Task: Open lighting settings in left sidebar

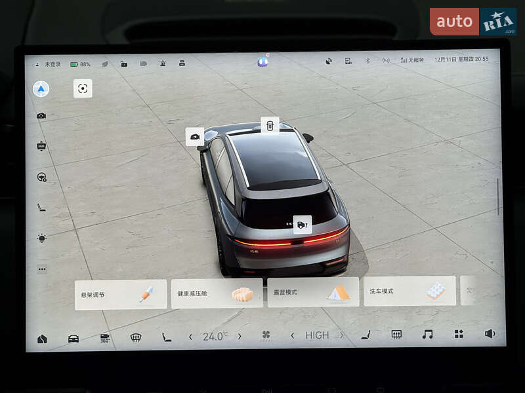Action: coord(41,238)
